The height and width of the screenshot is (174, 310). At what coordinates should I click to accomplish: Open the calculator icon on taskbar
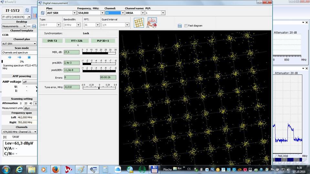pyautogui.click(x=105, y=170)
